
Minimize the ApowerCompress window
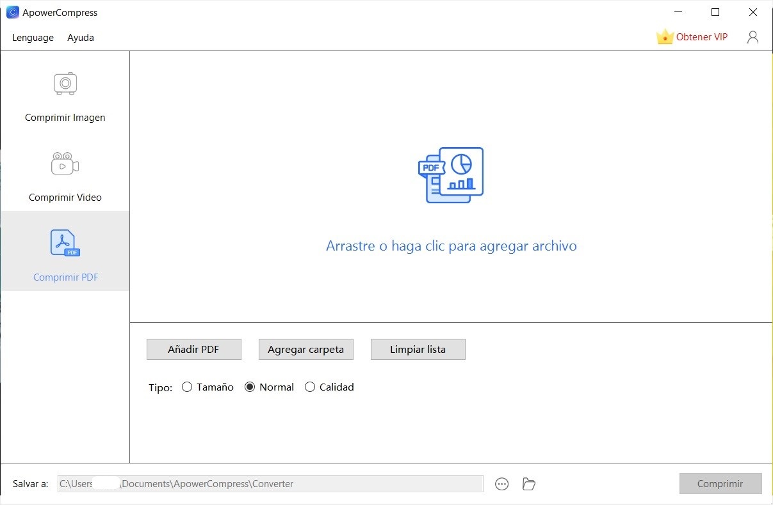pyautogui.click(x=678, y=12)
